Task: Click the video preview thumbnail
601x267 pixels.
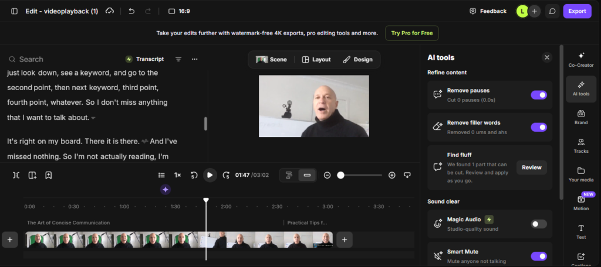Action: 313,106
